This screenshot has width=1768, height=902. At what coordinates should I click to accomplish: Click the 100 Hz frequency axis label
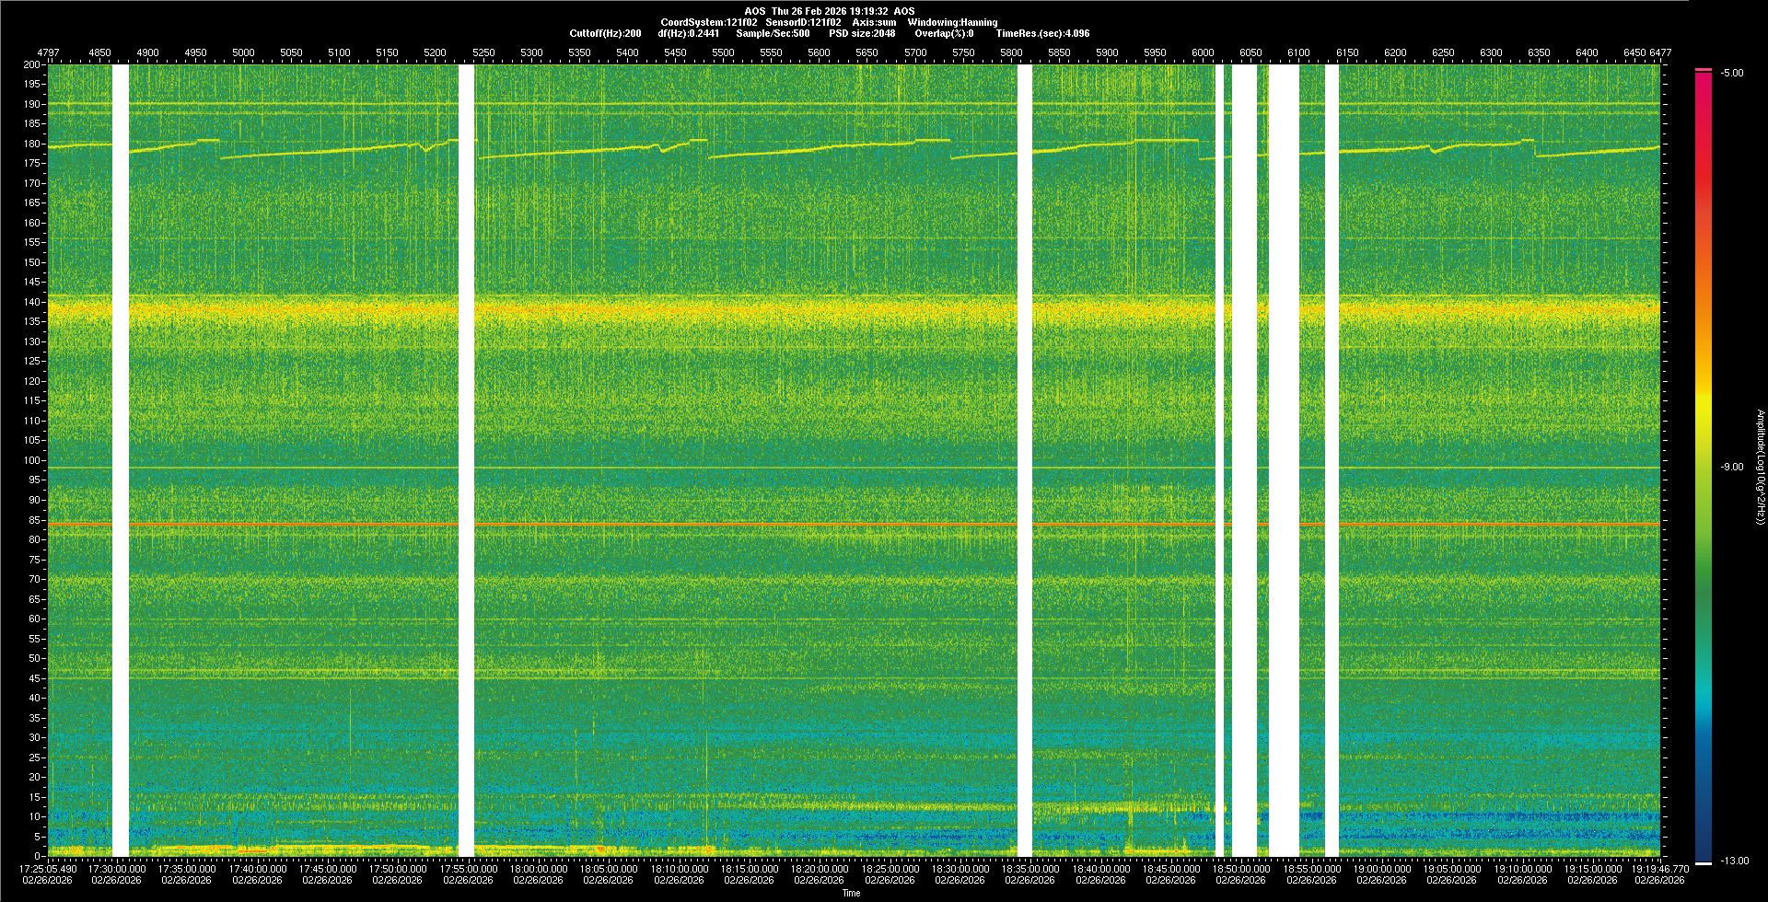(x=32, y=460)
